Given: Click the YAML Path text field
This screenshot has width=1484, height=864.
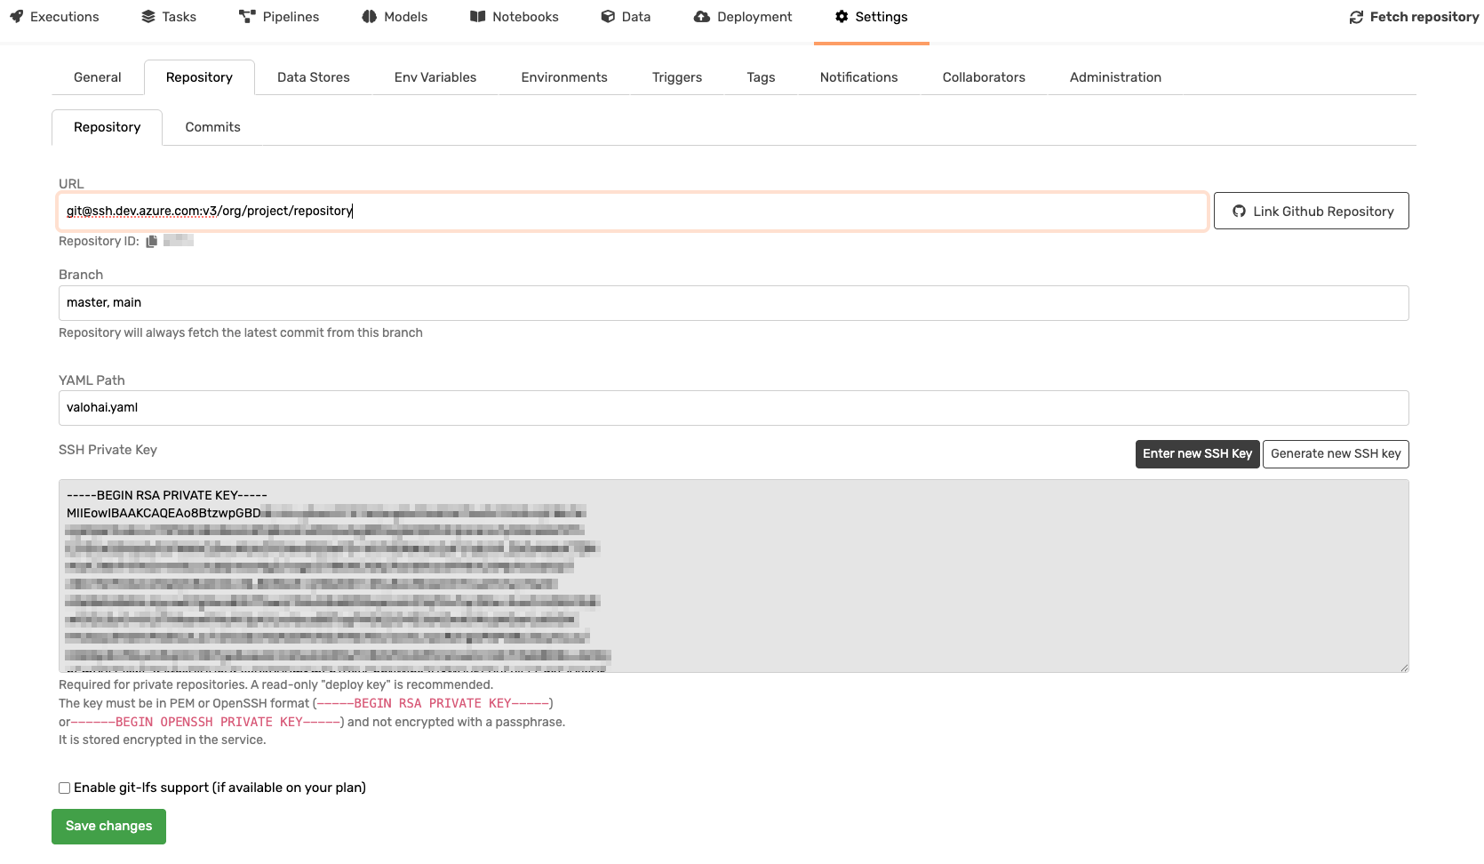Looking at the screenshot, I should (x=733, y=408).
